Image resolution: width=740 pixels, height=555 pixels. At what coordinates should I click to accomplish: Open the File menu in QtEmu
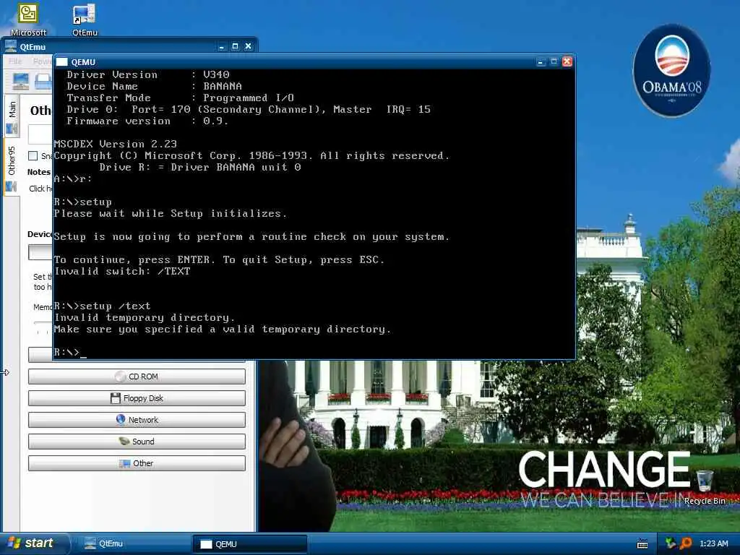(15, 61)
